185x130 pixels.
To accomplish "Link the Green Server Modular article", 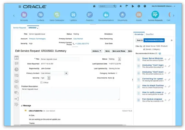I will click(169, 59).
